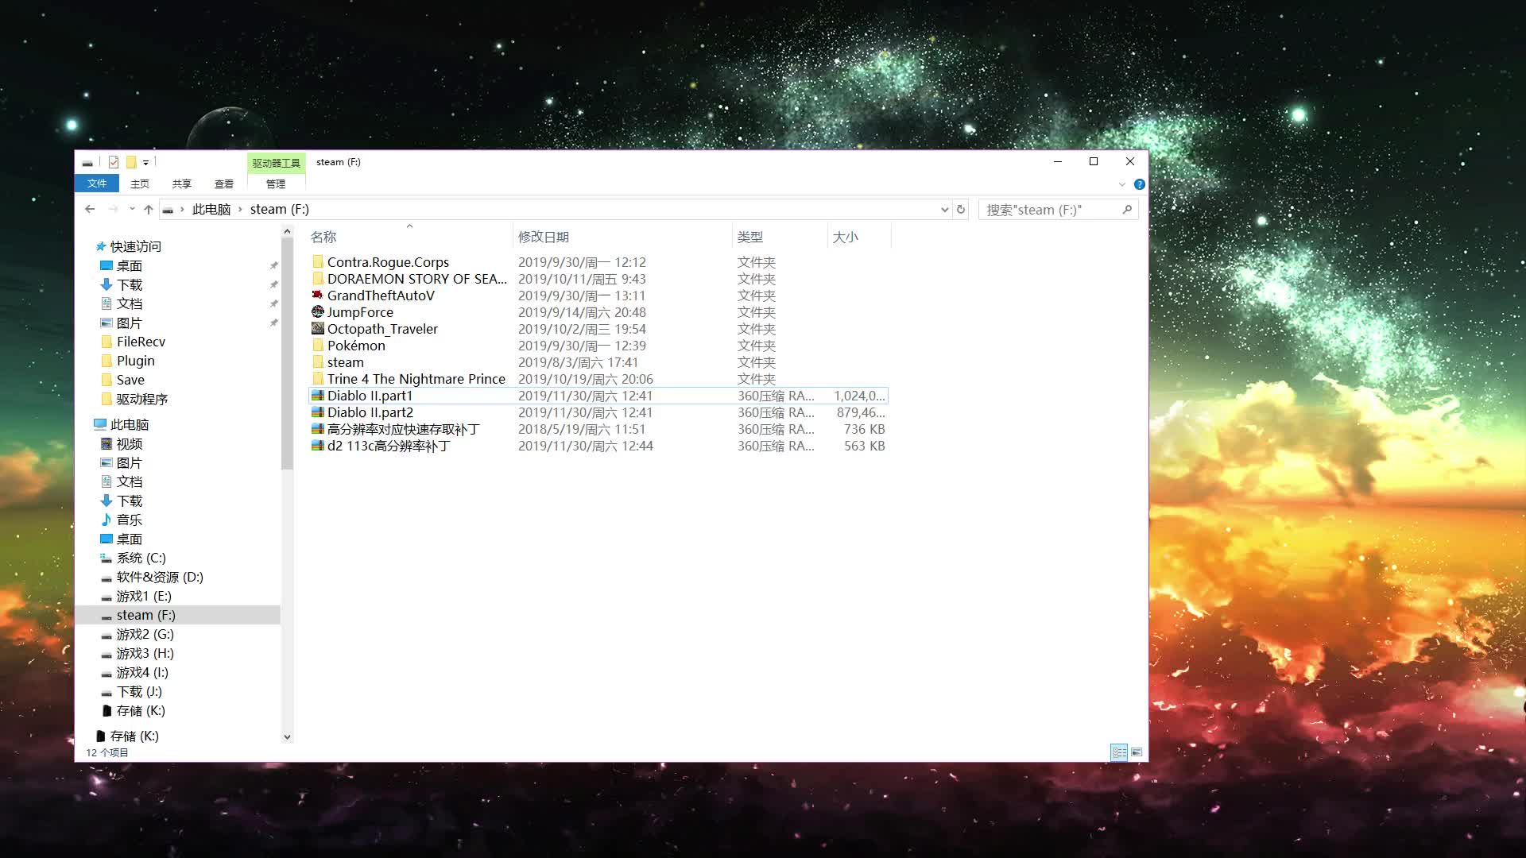The width and height of the screenshot is (1526, 858).
Task: Open the Explorer help icon
Action: (1139, 184)
